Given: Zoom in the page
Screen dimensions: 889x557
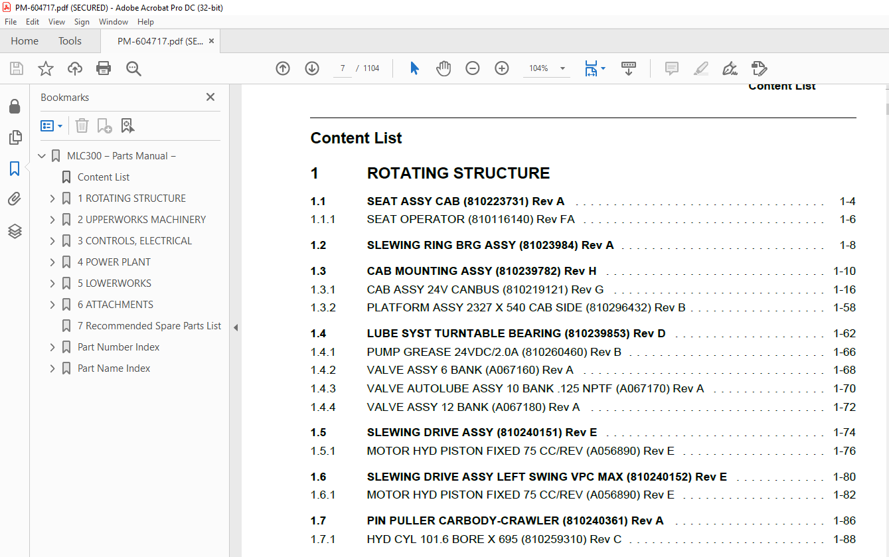Looking at the screenshot, I should tap(502, 68).
